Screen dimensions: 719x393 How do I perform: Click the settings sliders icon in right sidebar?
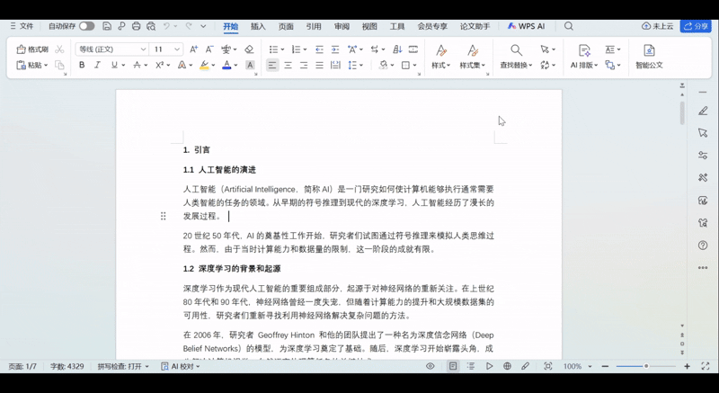[x=703, y=155]
